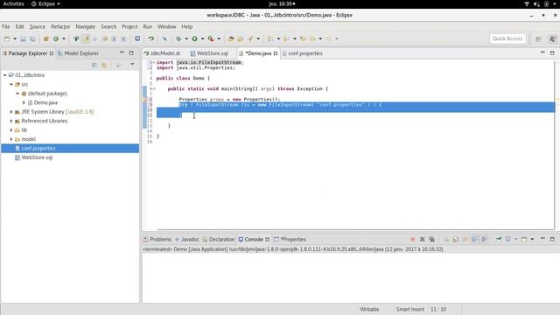Click the Debug bug icon in toolbar
The width and height of the screenshot is (560, 315).
tap(178, 38)
